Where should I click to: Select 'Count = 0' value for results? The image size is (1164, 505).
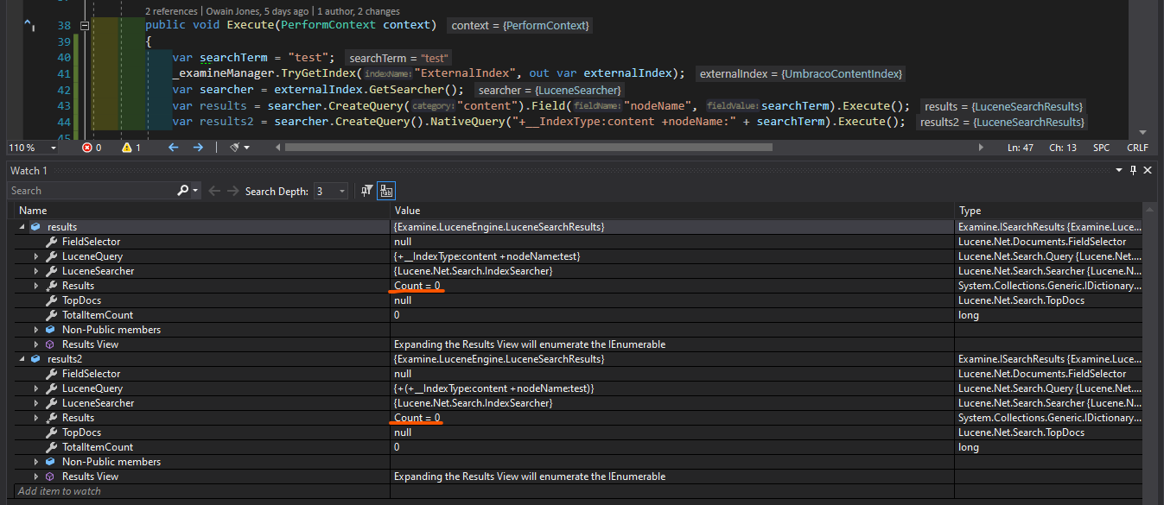pos(417,286)
